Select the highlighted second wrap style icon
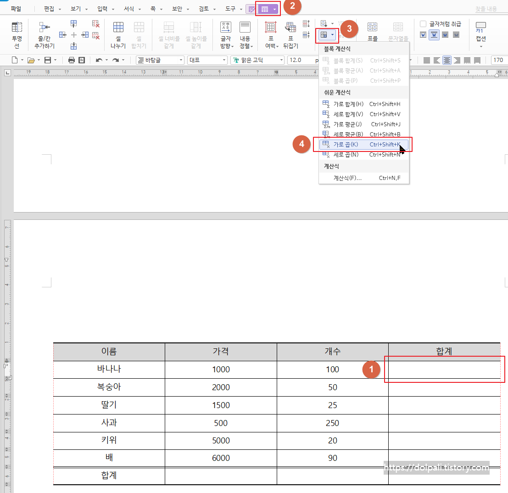The image size is (508, 493). pyautogui.click(x=434, y=35)
